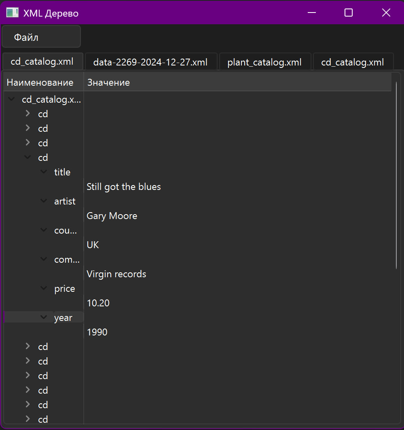Click the XML Дерево app icon in title bar
This screenshot has width=404, height=430.
[x=12, y=13]
